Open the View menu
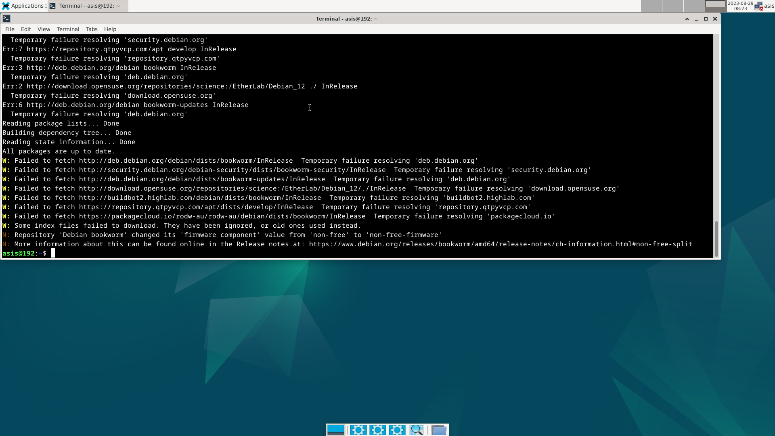The height and width of the screenshot is (436, 775). [44, 29]
